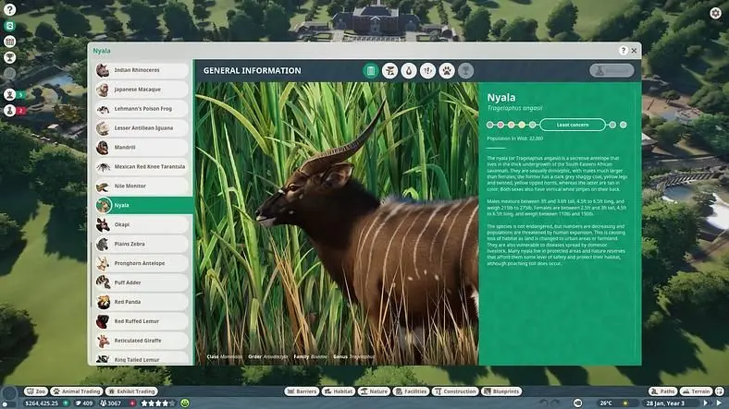Select Okapi in the animal list
The image size is (729, 409).
pos(142,225)
